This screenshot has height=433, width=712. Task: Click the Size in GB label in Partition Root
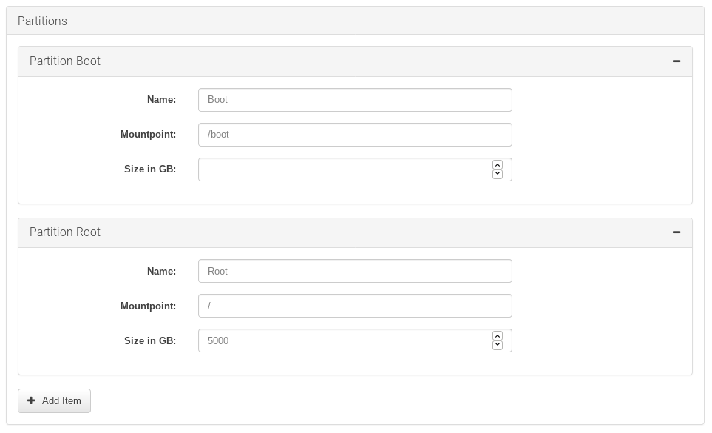click(x=150, y=340)
